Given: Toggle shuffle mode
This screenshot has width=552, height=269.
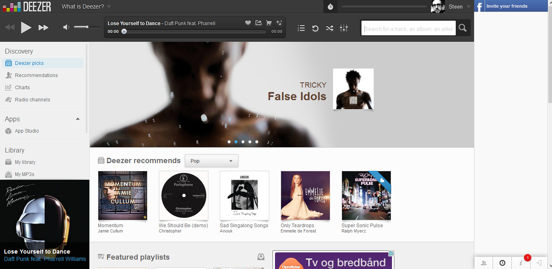Looking at the screenshot, I should click(x=329, y=28).
